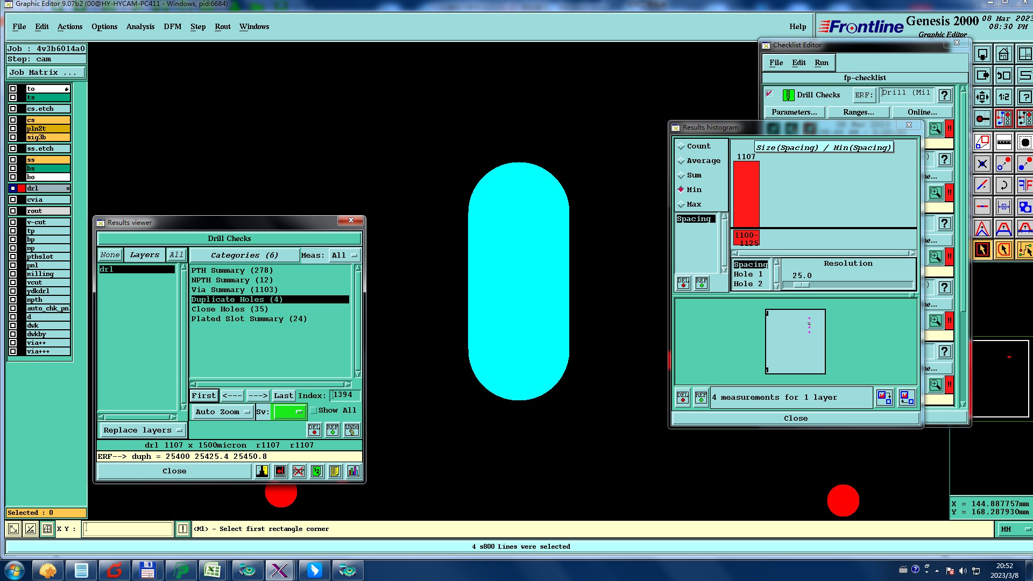Click the pan arrows icon in right toolbar
This screenshot has width=1033, height=581.
point(982,97)
